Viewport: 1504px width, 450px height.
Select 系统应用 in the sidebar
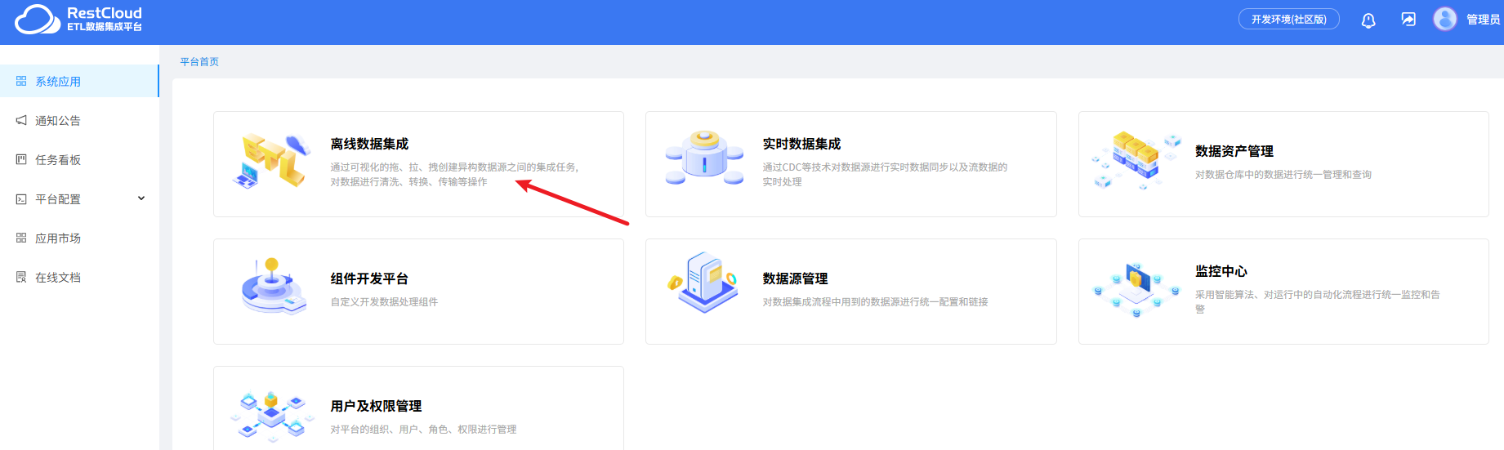tap(79, 82)
